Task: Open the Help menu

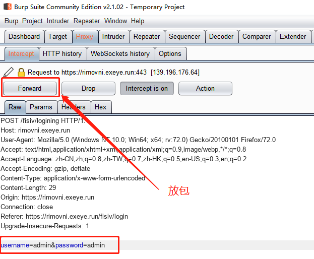Action: [x=138, y=21]
